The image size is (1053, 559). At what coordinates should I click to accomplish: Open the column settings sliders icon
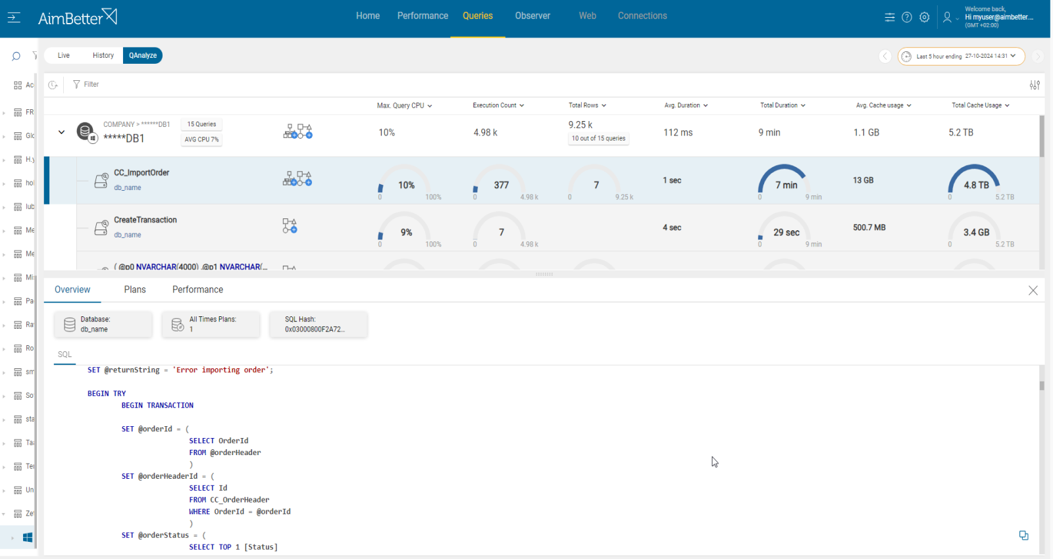(1035, 85)
